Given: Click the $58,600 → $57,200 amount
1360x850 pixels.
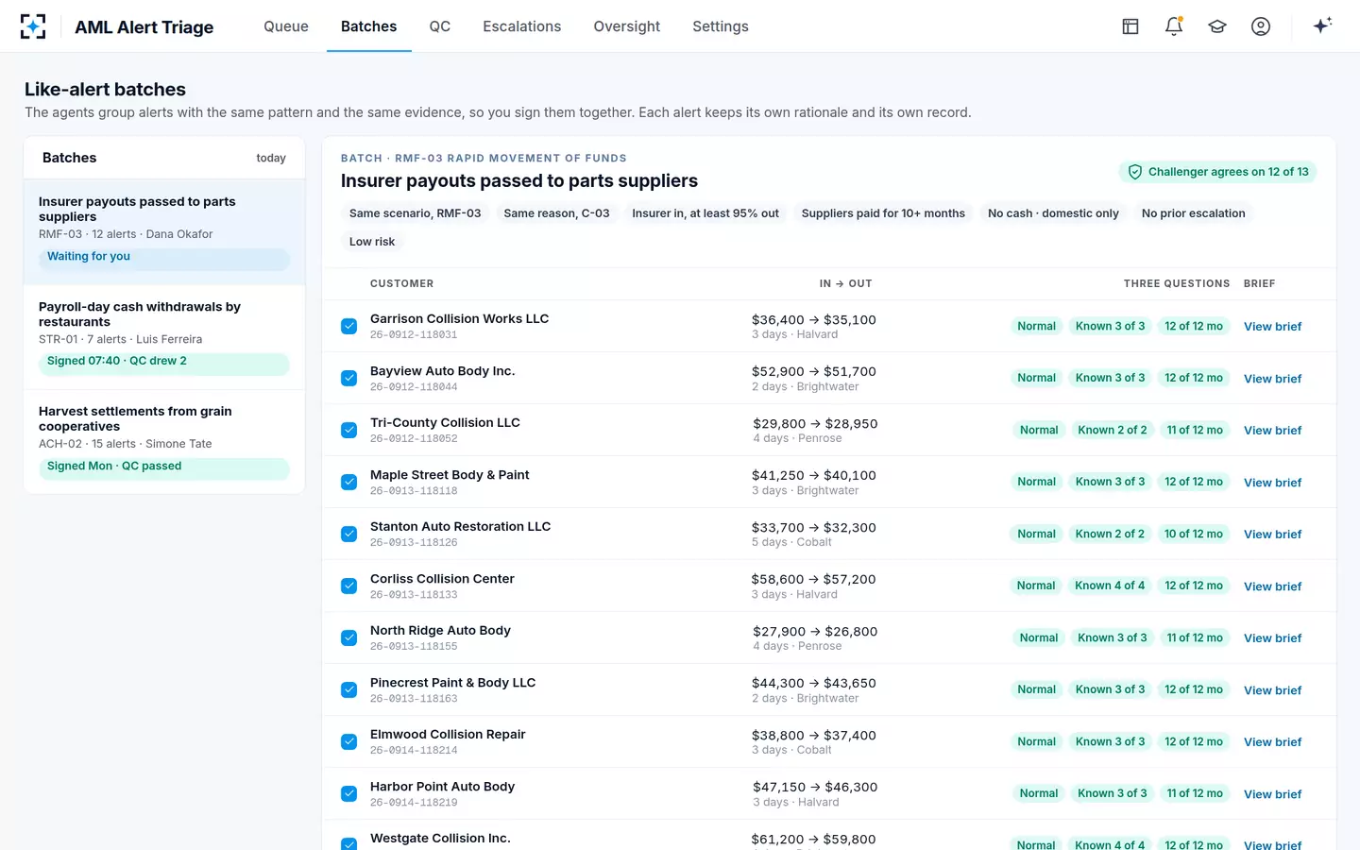Looking at the screenshot, I should [813, 579].
